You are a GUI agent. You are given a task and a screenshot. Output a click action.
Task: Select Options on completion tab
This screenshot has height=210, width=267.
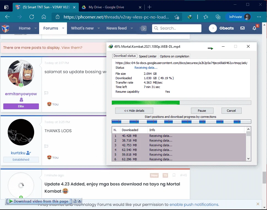[x=174, y=56]
